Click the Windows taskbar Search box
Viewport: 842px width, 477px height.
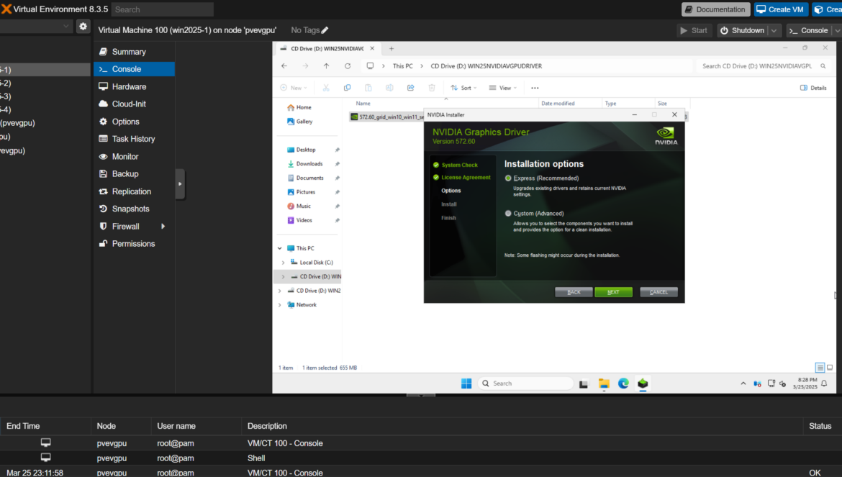click(526, 383)
